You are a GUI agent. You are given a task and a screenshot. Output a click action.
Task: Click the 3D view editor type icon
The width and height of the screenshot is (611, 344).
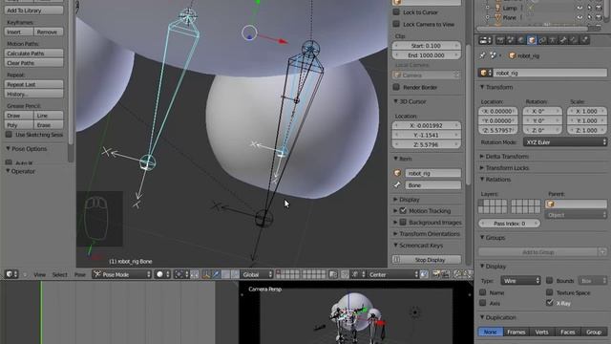(11, 274)
